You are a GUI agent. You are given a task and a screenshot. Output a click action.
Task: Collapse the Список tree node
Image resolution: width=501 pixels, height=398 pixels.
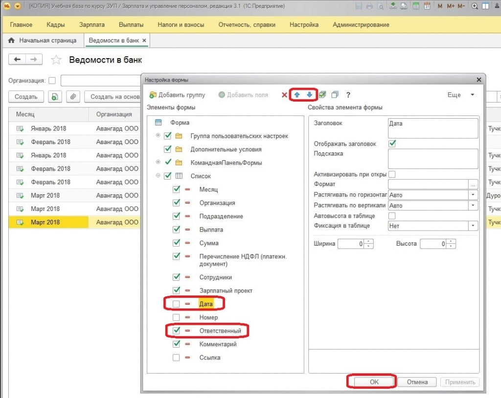click(158, 176)
